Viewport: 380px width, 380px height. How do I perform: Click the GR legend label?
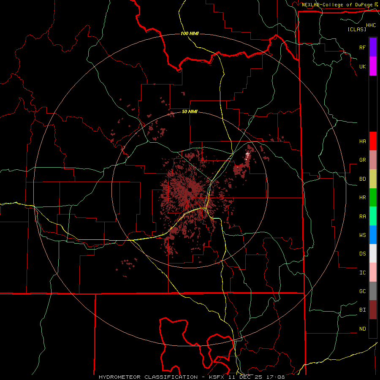[362, 160]
